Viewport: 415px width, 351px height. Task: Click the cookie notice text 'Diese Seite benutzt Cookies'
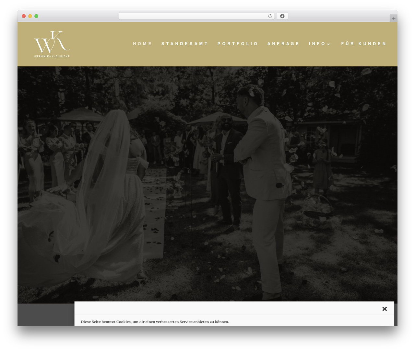click(106, 322)
